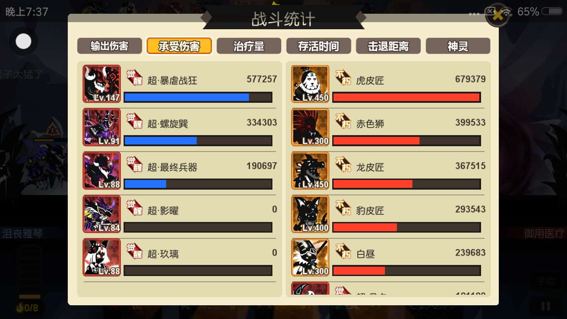The width and height of the screenshot is (567, 319).
Task: Tap the 虎皮匠 enemy portrait
Action: tap(310, 84)
